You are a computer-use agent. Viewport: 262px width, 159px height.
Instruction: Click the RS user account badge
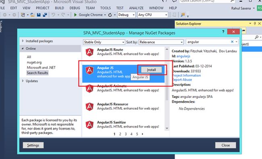pos(260,8)
